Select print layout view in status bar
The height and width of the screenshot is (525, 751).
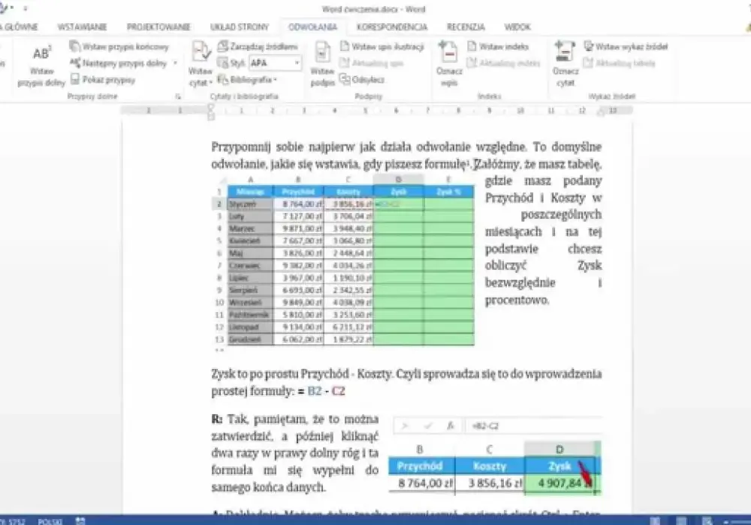pos(681,521)
